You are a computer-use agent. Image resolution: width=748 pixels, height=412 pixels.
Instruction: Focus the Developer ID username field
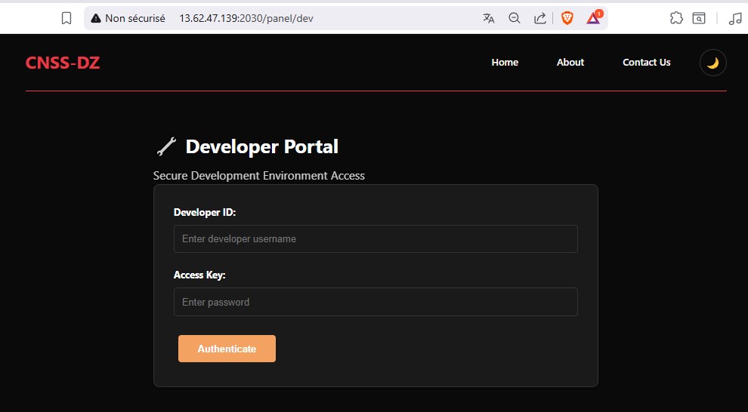tap(376, 238)
